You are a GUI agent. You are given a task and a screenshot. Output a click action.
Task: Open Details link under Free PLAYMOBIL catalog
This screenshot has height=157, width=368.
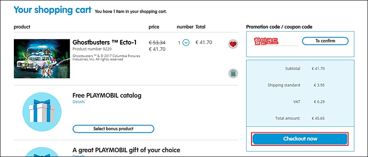pyautogui.click(x=79, y=102)
